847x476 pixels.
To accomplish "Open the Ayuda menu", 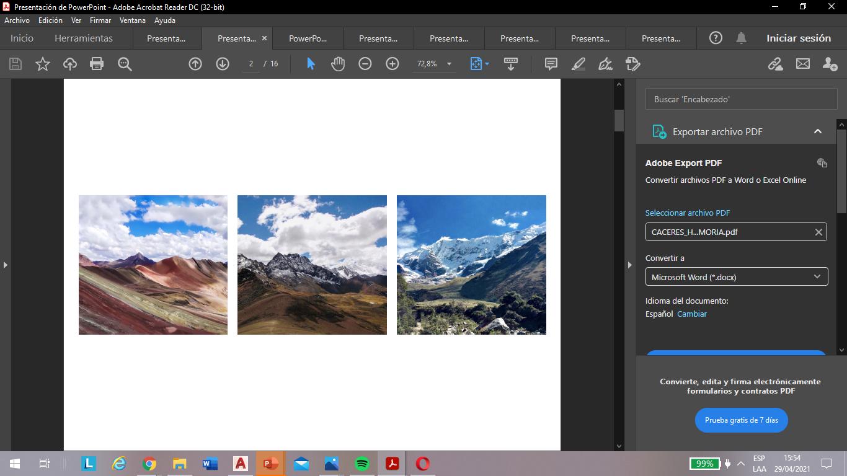I will click(165, 20).
